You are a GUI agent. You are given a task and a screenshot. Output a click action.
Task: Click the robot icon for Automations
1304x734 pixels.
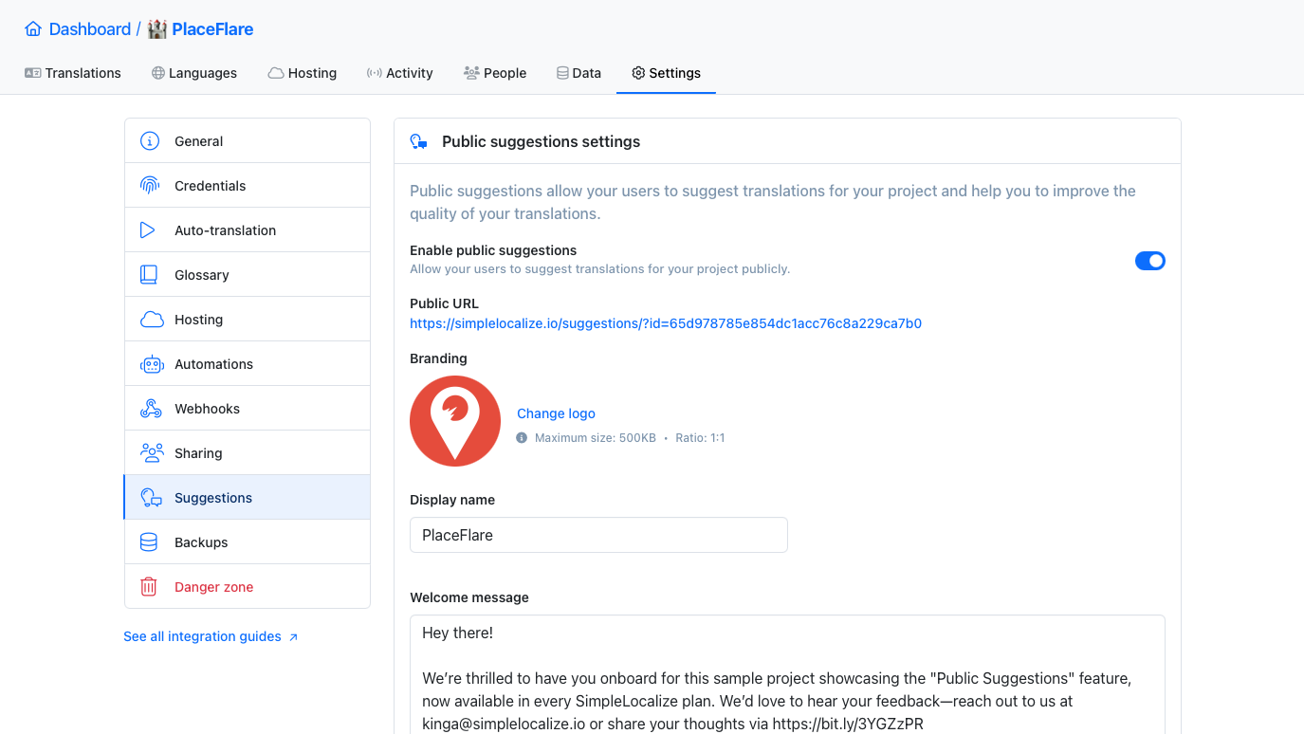coord(152,364)
